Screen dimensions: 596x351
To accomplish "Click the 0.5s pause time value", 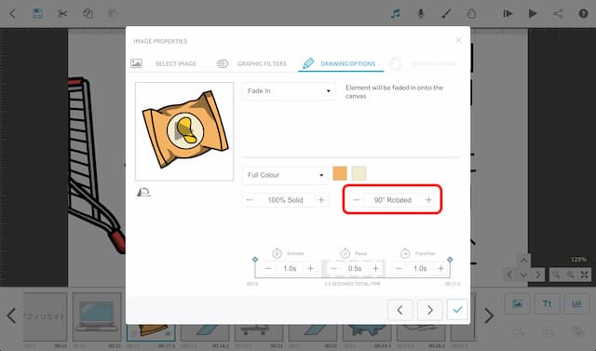I will click(x=355, y=268).
